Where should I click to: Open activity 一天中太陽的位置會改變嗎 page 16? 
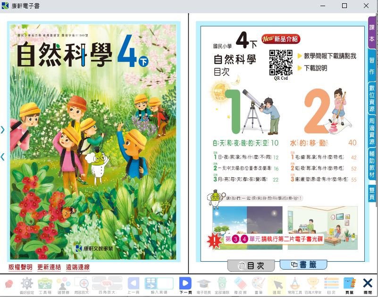click(x=246, y=168)
